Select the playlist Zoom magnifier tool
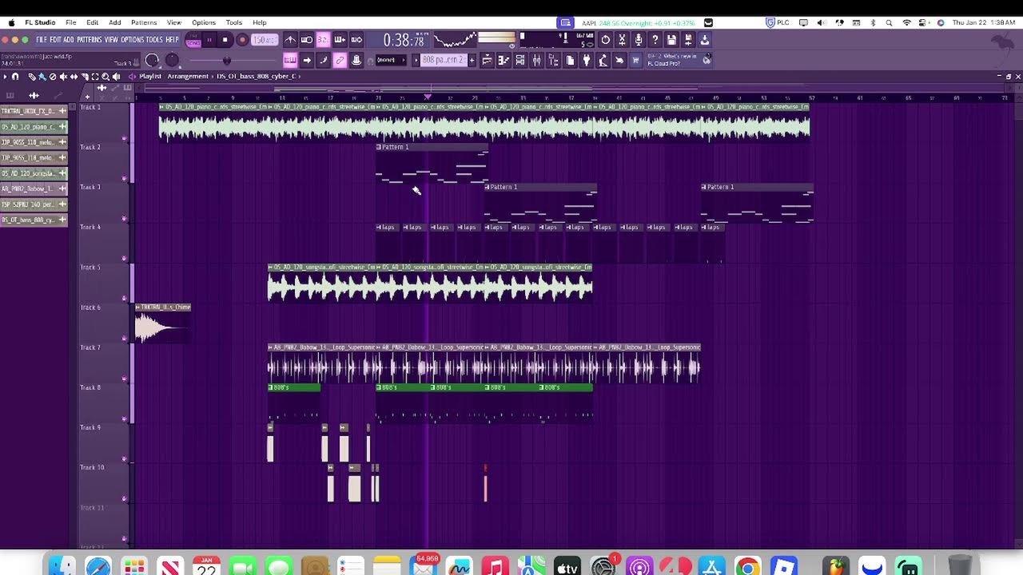 [x=105, y=77]
